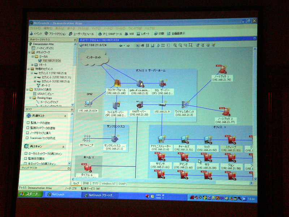Click the zoom in magnifier icon
Screen dimensions: 289x217
(x=175, y=45)
